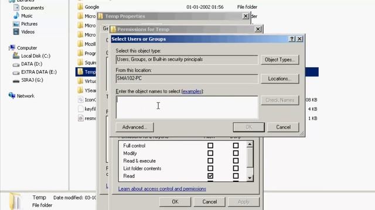Toggle Deny checkbox for Full control
Screen dimensions: 375x210
pyautogui.click(x=236, y=145)
